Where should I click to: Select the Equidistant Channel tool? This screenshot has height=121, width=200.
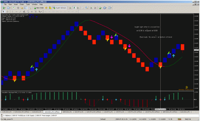click(x=24, y=12)
